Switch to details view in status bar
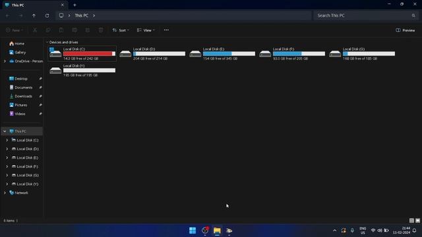This screenshot has width=422, height=237. [411, 221]
